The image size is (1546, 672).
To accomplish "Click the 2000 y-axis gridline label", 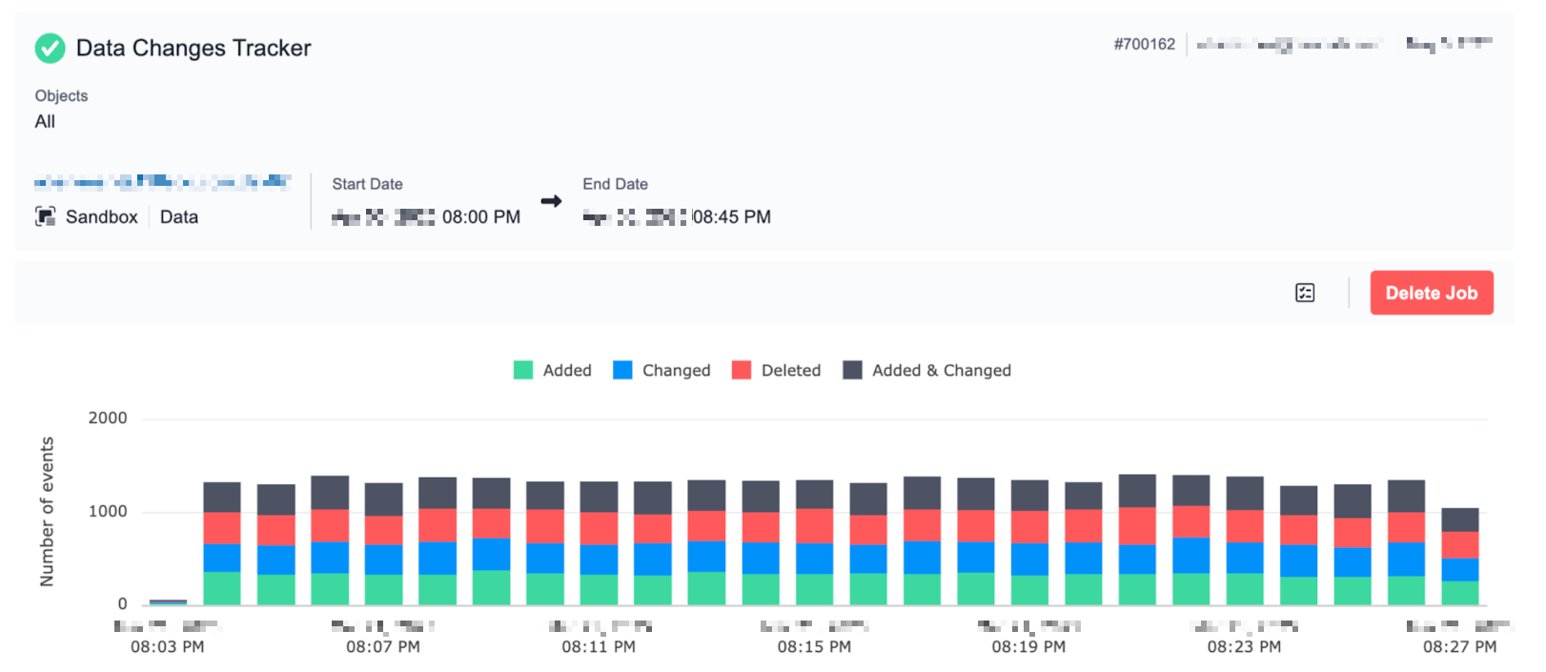I will pos(108,417).
